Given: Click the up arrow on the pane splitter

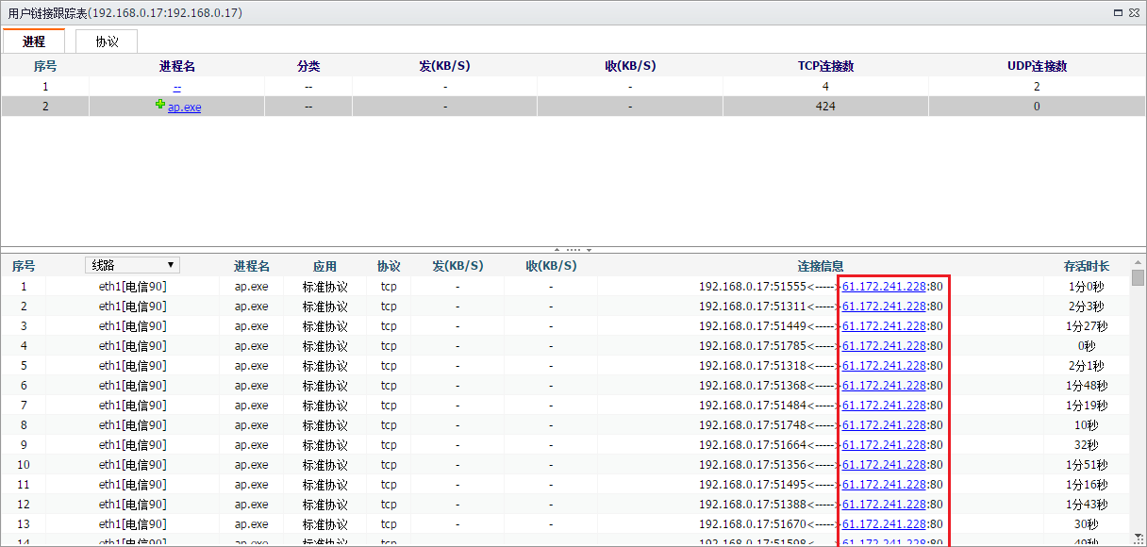Looking at the screenshot, I should tap(557, 250).
